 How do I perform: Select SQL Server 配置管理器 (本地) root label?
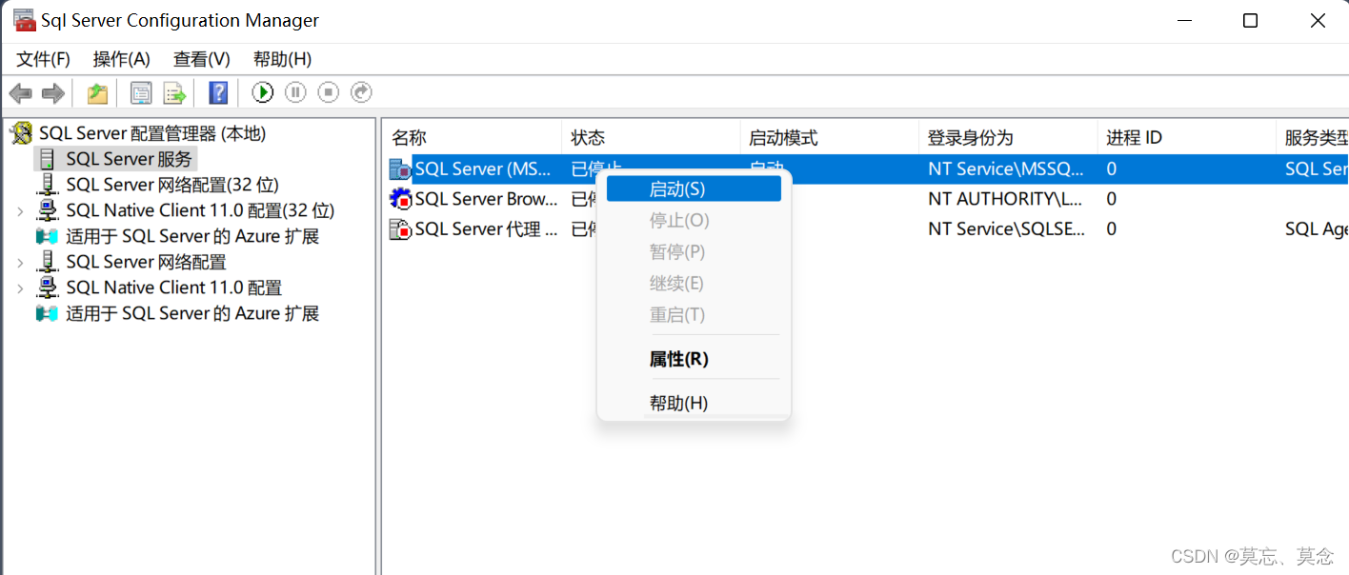pos(152,133)
